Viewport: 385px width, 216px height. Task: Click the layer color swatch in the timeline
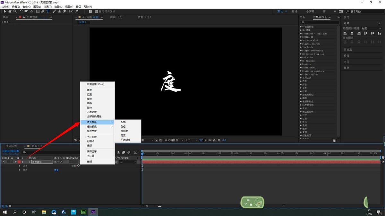(x=19, y=162)
